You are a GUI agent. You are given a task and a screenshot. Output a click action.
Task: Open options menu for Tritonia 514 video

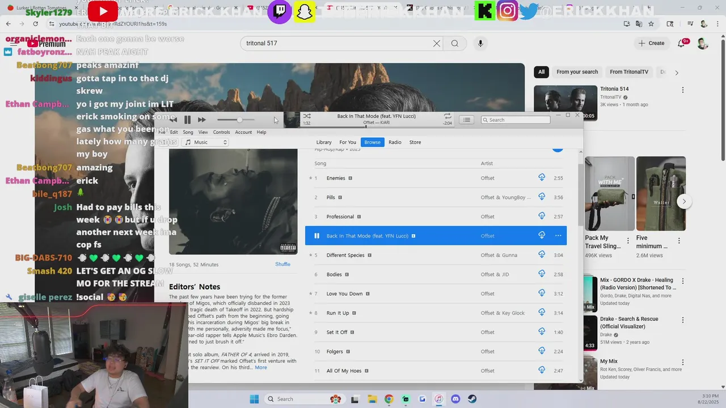coord(682,90)
